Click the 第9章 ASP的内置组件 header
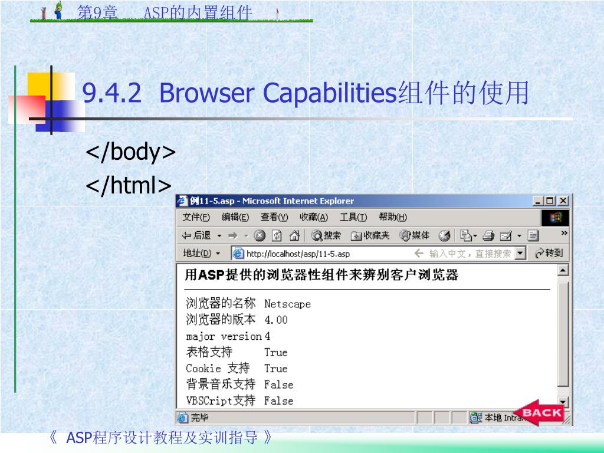Image resolution: width=604 pixels, height=453 pixels. coord(165,12)
